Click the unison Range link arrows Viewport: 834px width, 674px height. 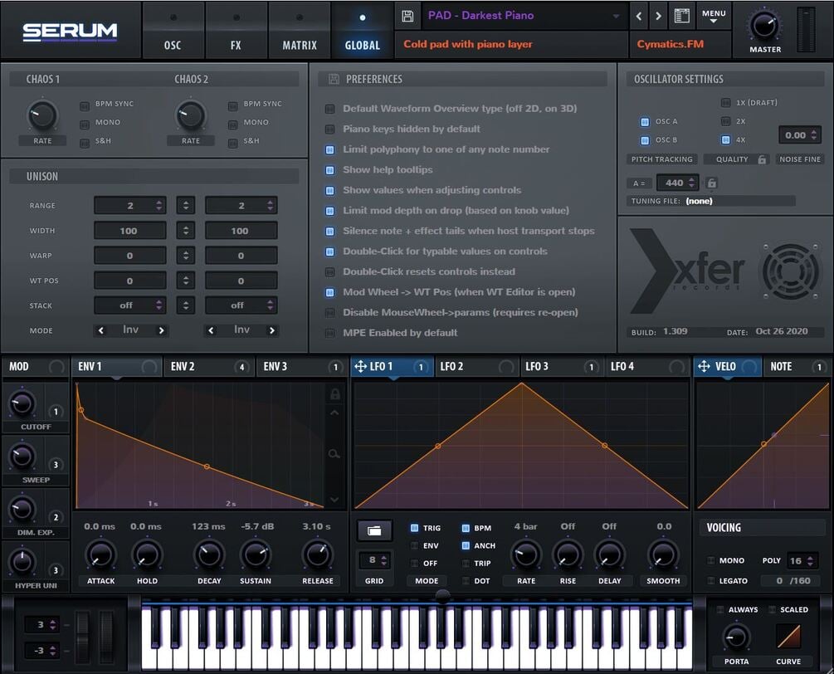[x=186, y=205]
